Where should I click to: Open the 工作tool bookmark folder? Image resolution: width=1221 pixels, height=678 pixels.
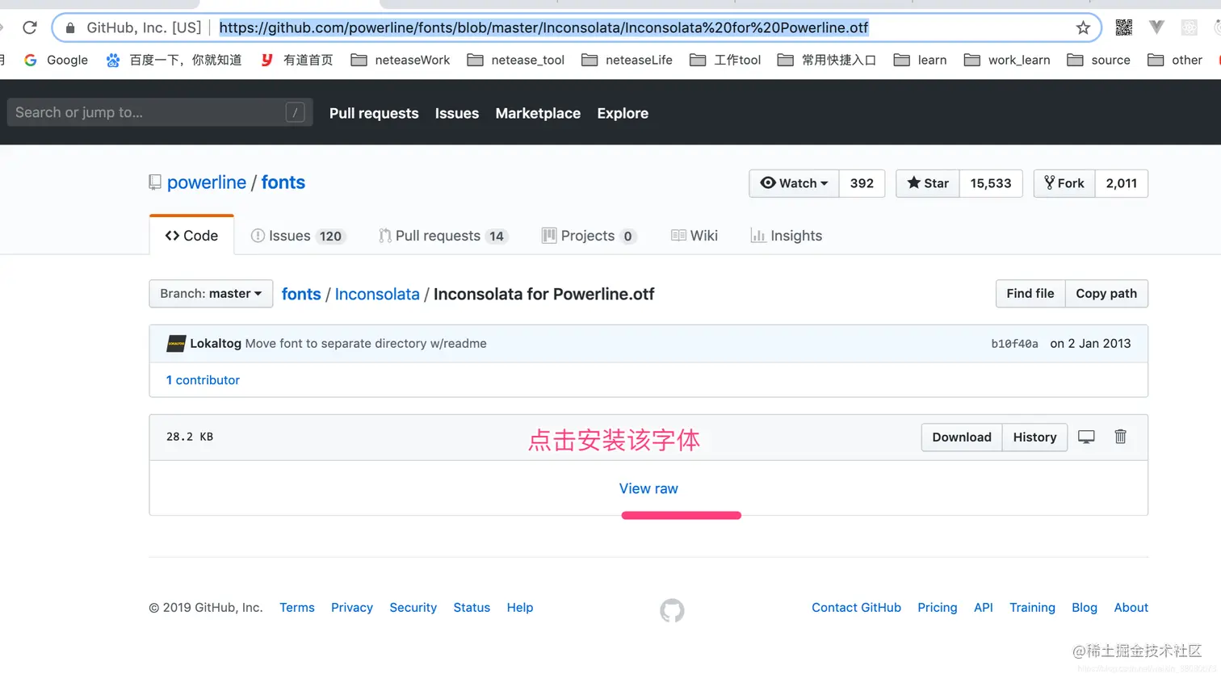(725, 60)
